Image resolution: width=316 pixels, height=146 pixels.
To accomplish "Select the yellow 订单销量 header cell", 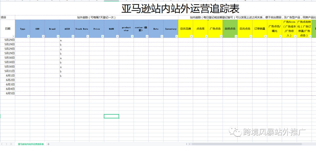I will coord(260,29).
